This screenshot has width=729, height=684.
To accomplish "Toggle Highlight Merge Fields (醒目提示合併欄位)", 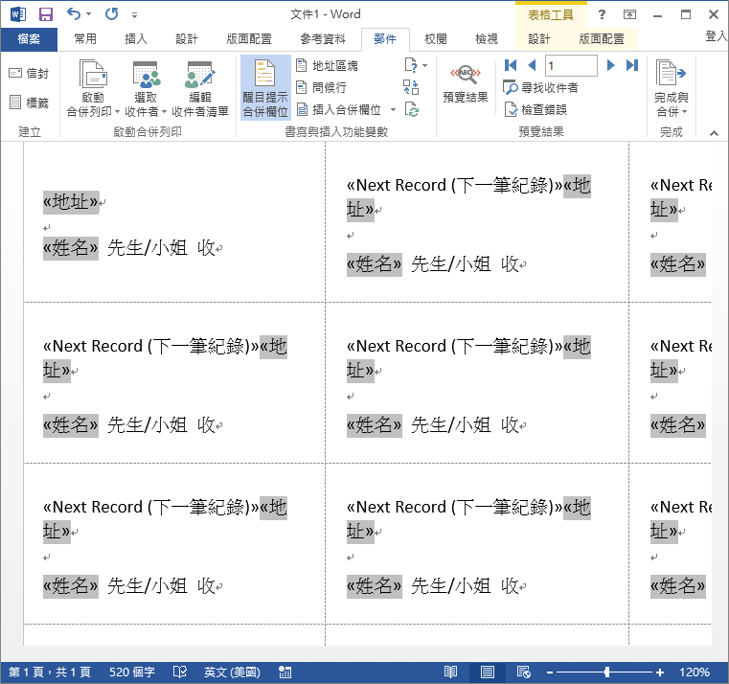I will tap(265, 88).
